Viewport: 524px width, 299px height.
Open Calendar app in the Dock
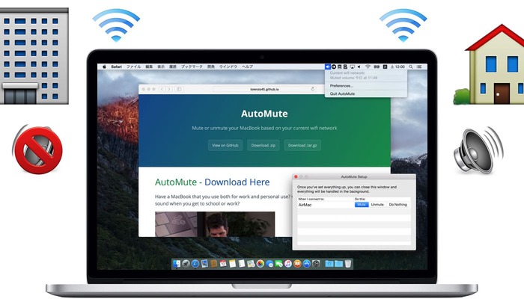click(223, 264)
